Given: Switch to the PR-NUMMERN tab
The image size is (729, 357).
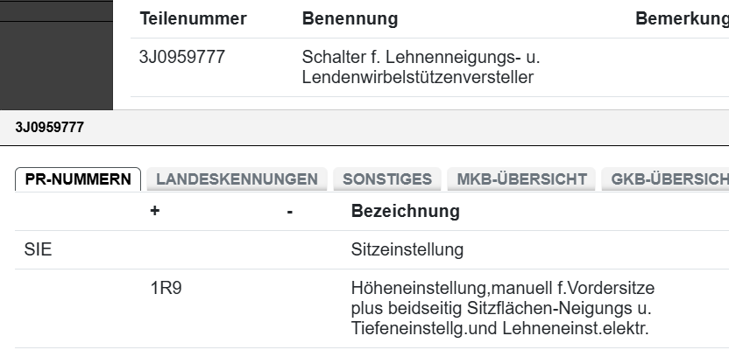Looking at the screenshot, I should pos(78,179).
